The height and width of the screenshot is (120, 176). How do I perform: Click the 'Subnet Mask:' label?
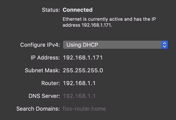(42, 70)
